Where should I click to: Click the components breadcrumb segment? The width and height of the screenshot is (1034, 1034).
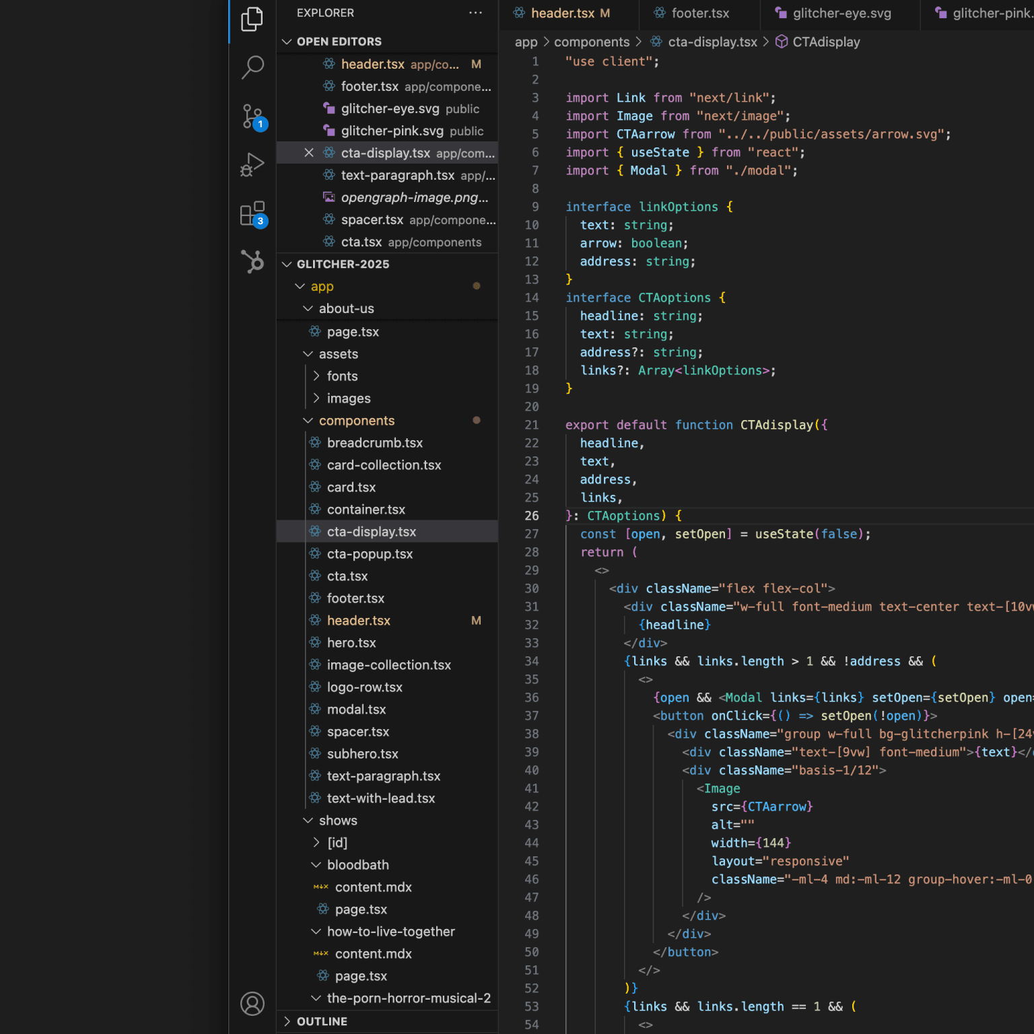[x=591, y=42]
